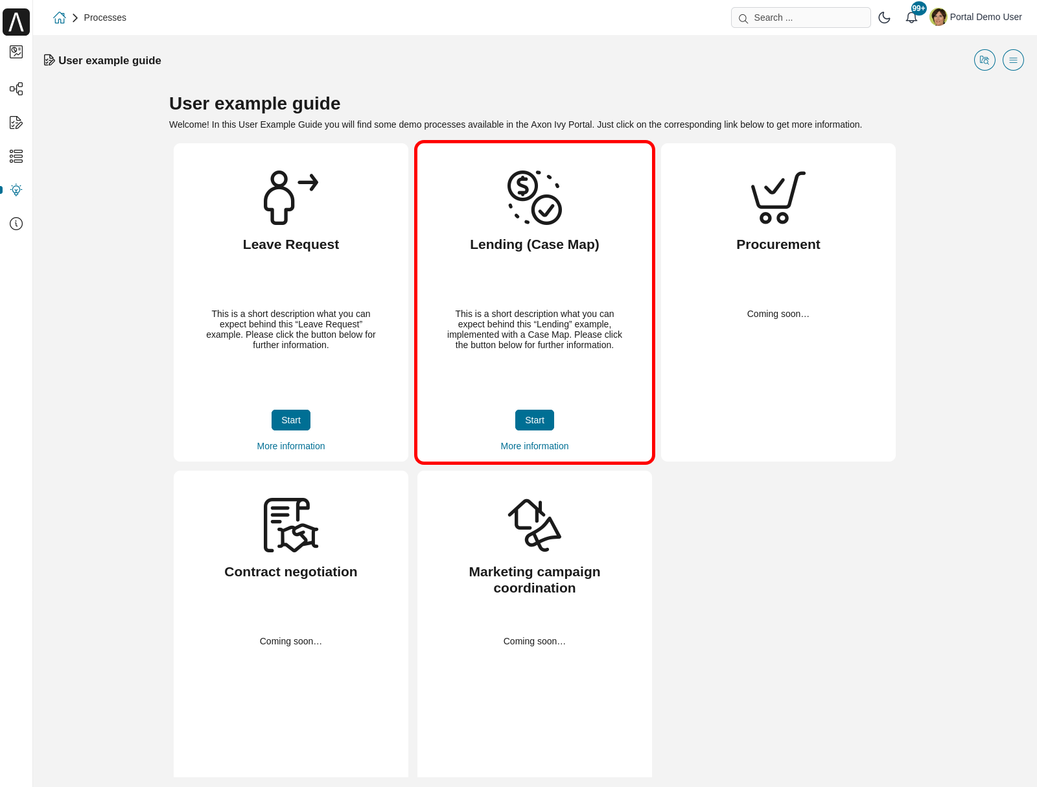The image size is (1037, 787).
Task: Open More information for Leave Request
Action: tap(290, 445)
